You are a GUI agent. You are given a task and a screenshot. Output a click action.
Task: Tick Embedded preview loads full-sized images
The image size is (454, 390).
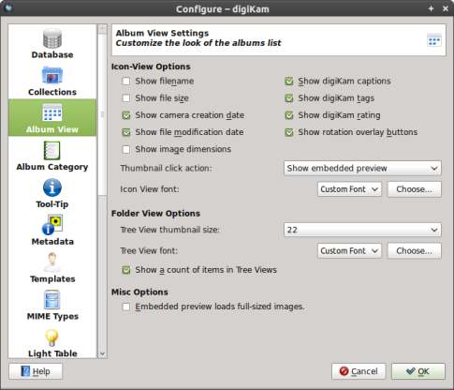(x=126, y=307)
